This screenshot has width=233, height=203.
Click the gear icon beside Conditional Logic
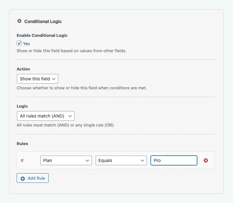pos(19,21)
